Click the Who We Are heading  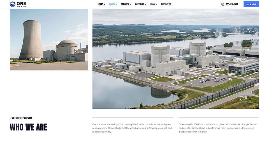[x=29, y=127]
